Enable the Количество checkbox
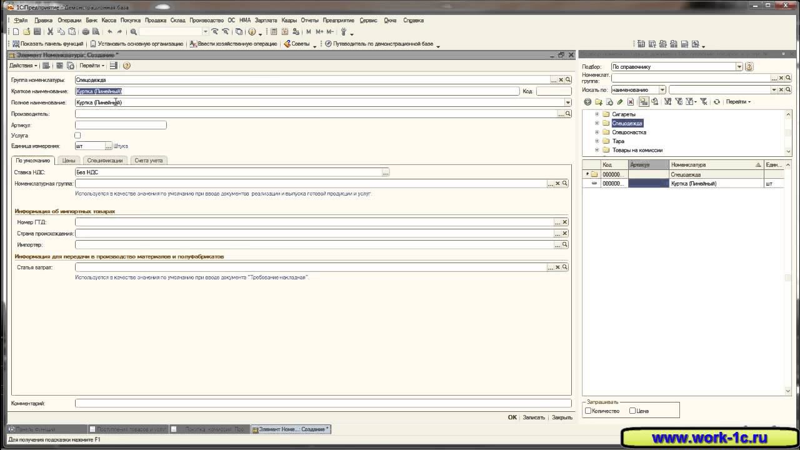The width and height of the screenshot is (800, 450). pos(588,411)
